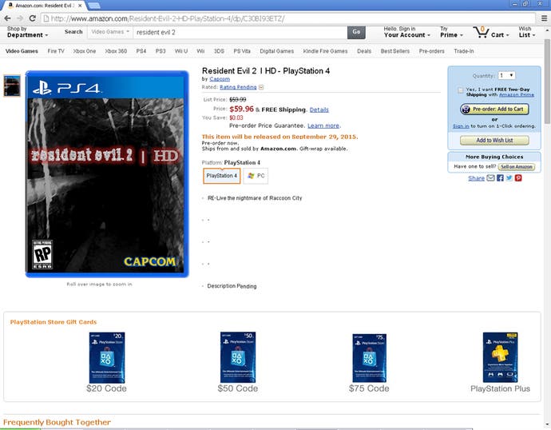Click the browser address bar
551x430 pixels.
pyautogui.click(x=288, y=18)
